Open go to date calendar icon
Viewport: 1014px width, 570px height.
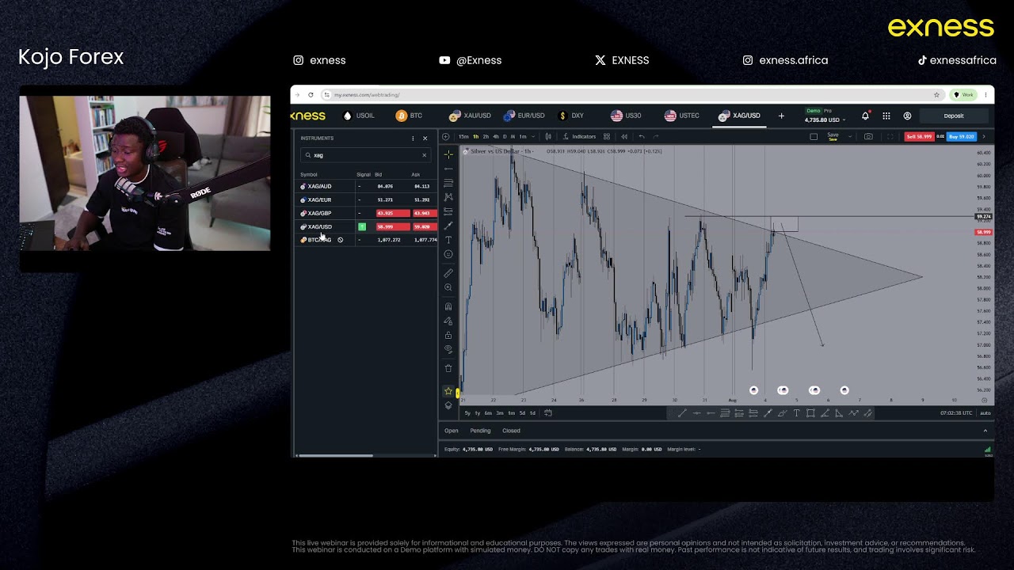tap(548, 412)
